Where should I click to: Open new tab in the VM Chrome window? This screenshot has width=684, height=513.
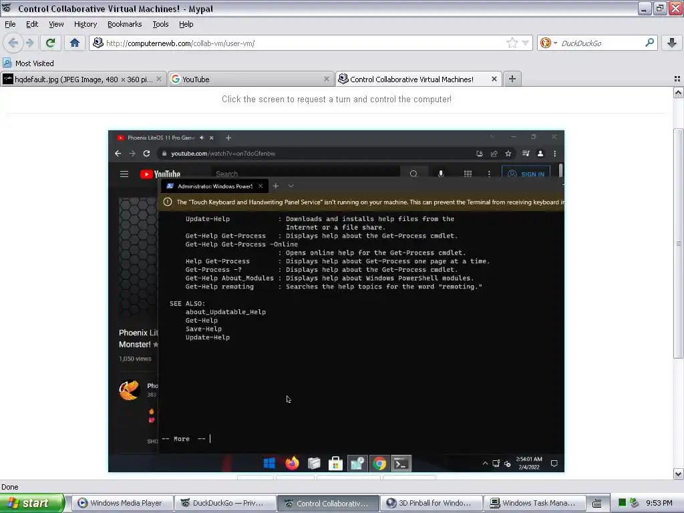tap(228, 138)
